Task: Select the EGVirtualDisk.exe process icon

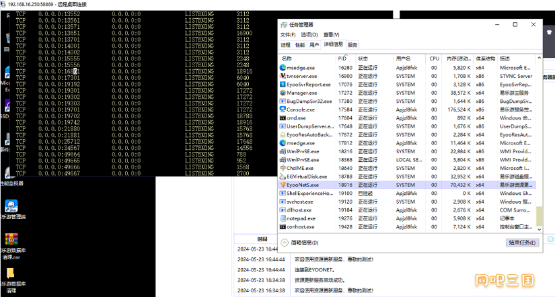Action: (x=283, y=177)
